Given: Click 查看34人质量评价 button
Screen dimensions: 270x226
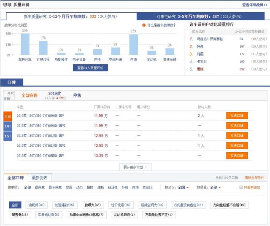Looking at the screenshot, I should click(x=90, y=68).
